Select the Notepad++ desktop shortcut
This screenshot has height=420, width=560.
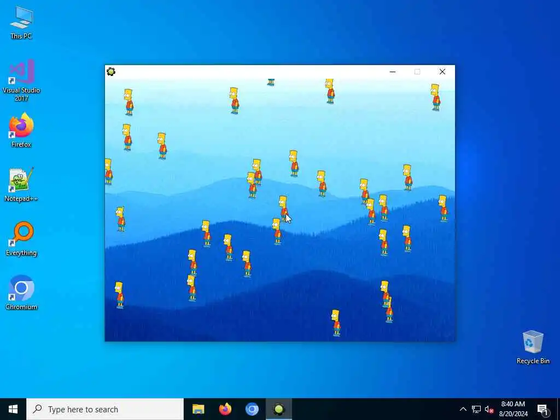click(21, 184)
